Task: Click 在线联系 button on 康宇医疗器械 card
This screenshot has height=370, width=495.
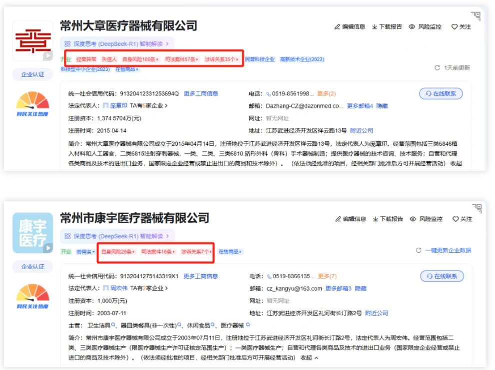Action: (442, 276)
